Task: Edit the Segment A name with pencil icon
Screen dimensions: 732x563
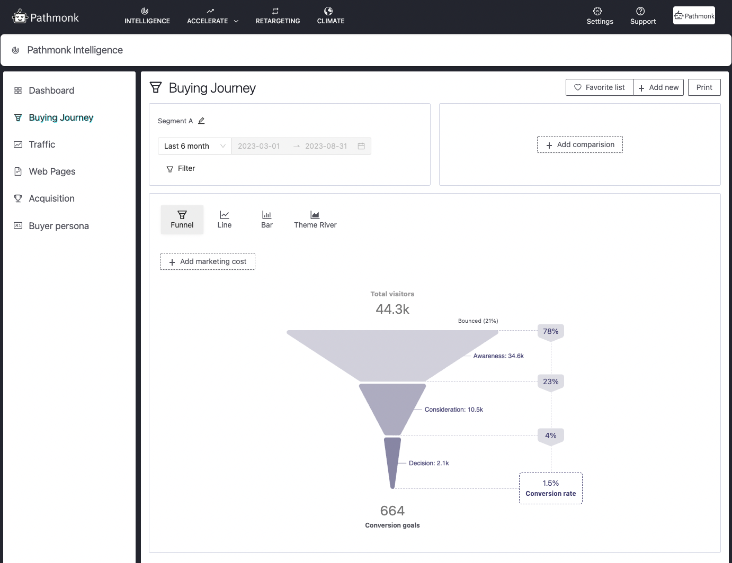Action: tap(201, 121)
